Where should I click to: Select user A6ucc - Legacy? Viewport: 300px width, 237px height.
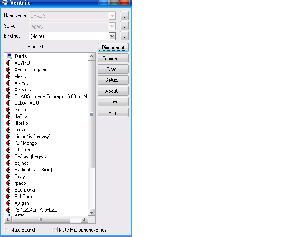[30, 70]
